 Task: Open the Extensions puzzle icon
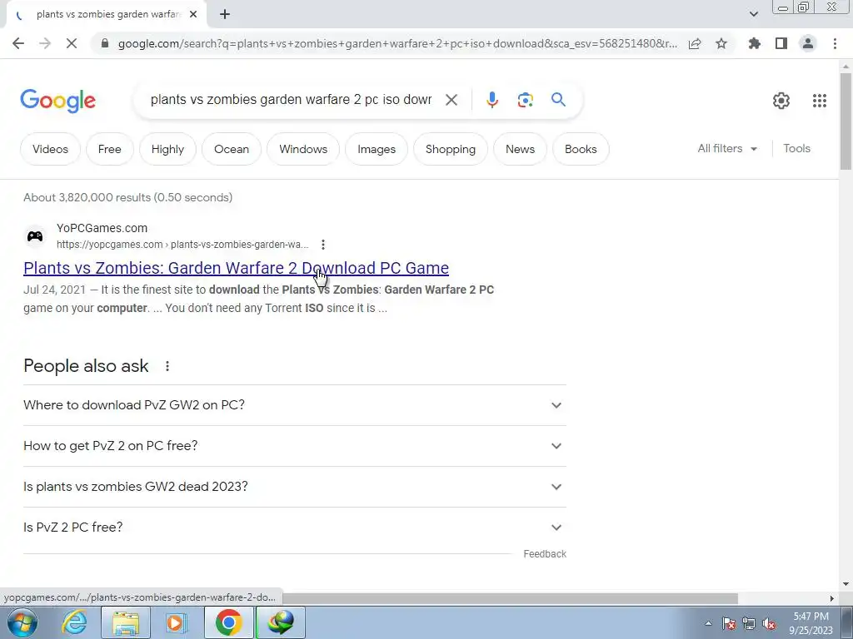(754, 43)
